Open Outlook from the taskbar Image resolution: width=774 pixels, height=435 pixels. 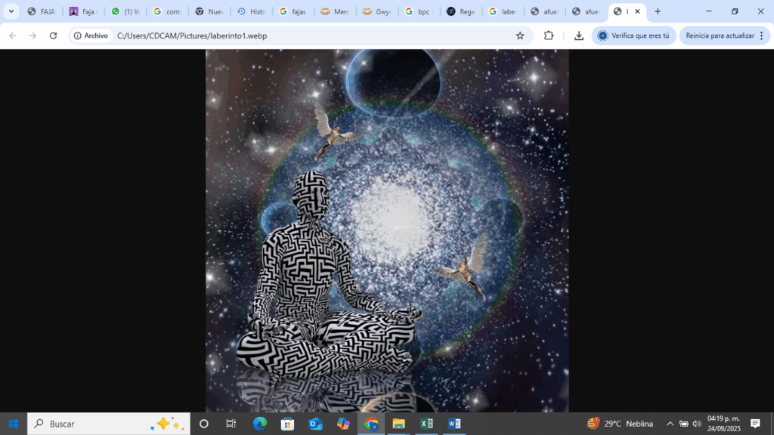[315, 424]
